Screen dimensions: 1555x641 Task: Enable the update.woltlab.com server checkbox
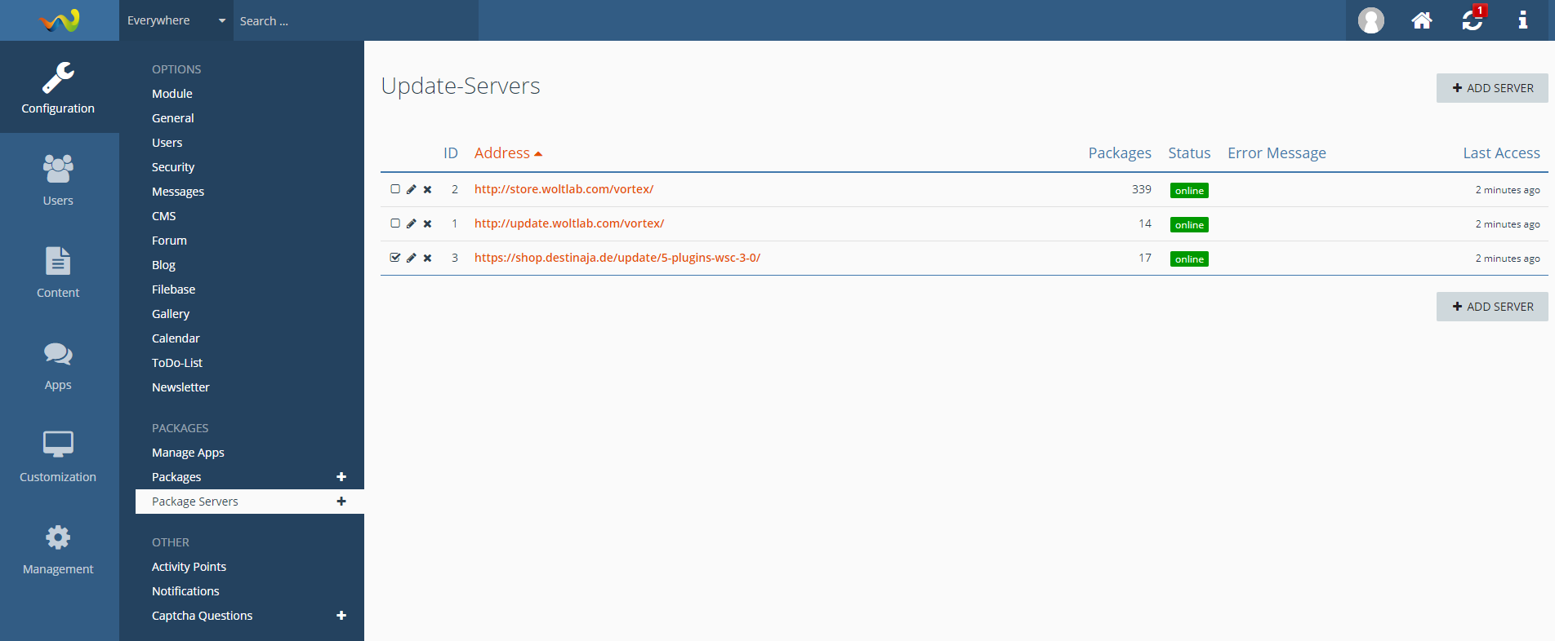tap(395, 223)
